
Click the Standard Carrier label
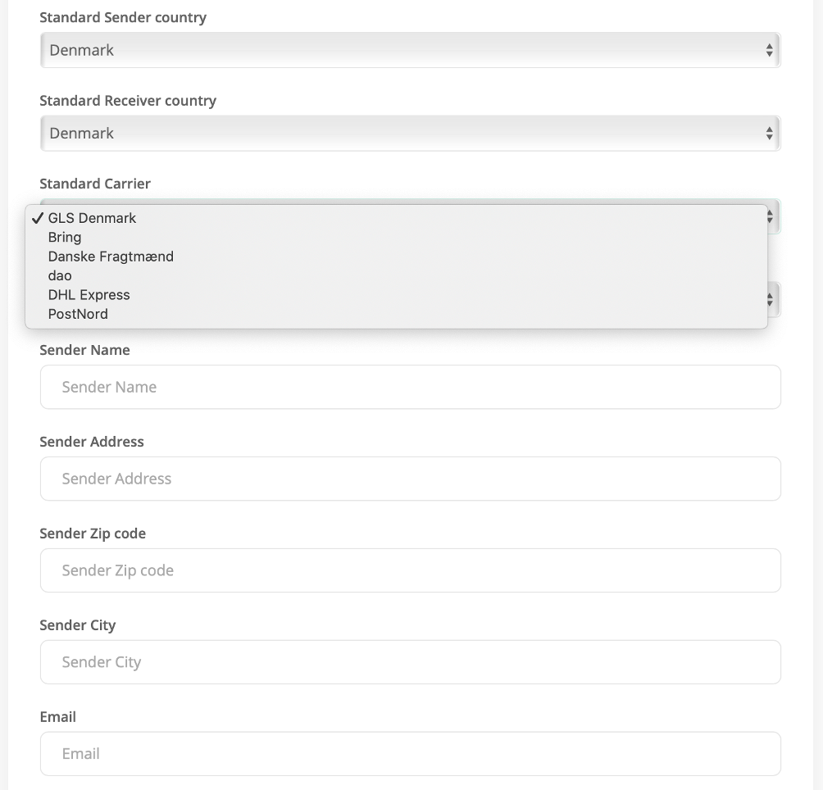pos(95,184)
